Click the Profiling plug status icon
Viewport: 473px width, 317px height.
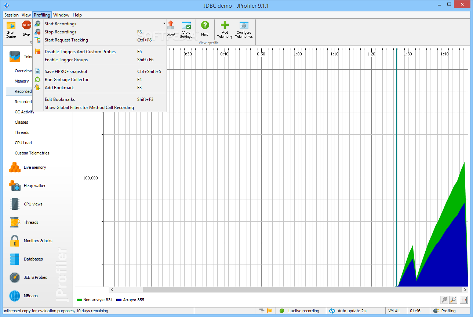tap(436, 311)
